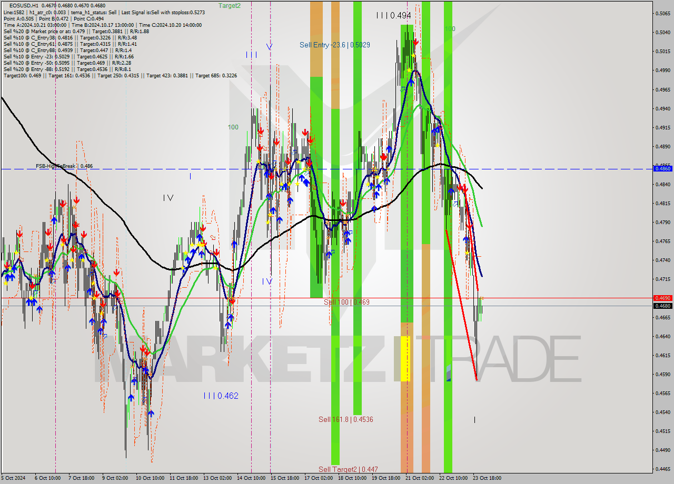Click the 'Sell %10 @ C_Entry61: 0.4875' line
Screen dimensions: 674x484
pos(70,44)
